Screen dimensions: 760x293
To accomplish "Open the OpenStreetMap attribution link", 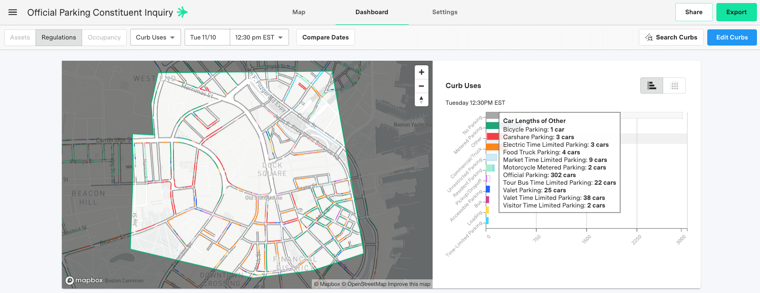I will (x=365, y=284).
